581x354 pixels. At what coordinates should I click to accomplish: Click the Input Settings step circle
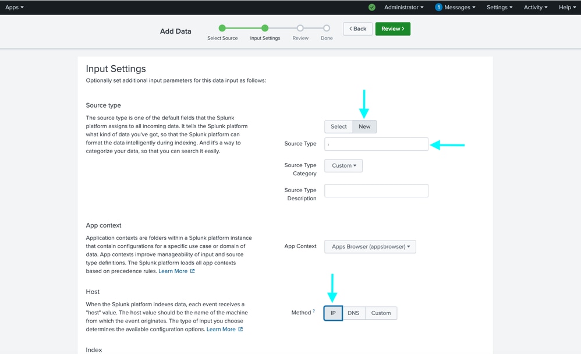click(x=265, y=28)
